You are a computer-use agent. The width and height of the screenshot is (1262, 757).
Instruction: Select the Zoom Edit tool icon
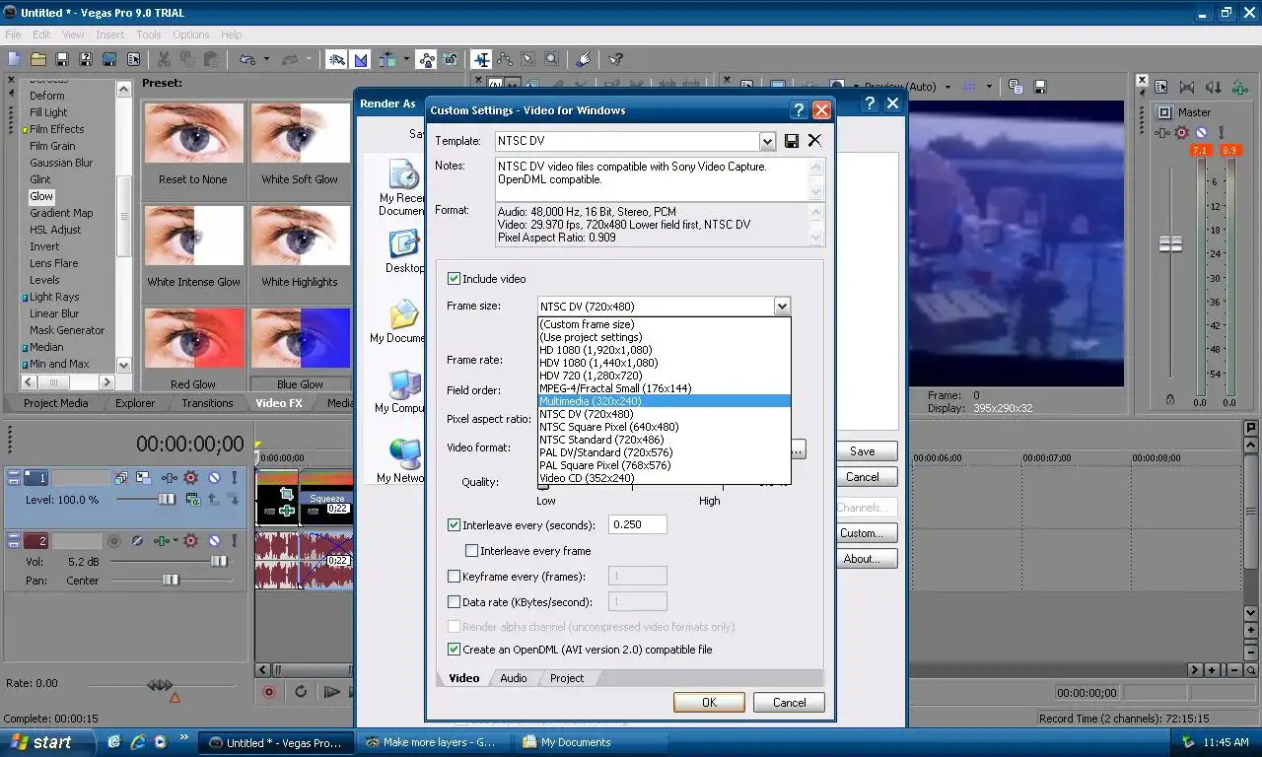tap(551, 59)
